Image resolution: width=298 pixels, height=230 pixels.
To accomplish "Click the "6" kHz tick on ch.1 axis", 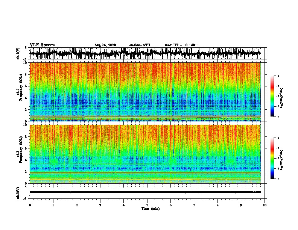I will (x=26, y=86).
